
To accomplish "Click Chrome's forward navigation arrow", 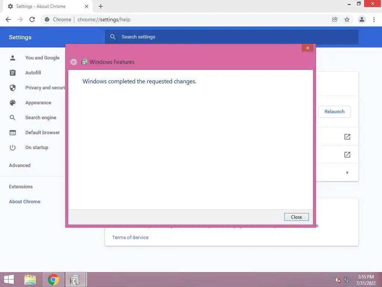I will click(x=20, y=19).
